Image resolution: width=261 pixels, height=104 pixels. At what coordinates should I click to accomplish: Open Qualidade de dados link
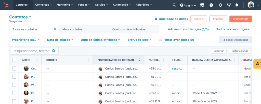173,19
